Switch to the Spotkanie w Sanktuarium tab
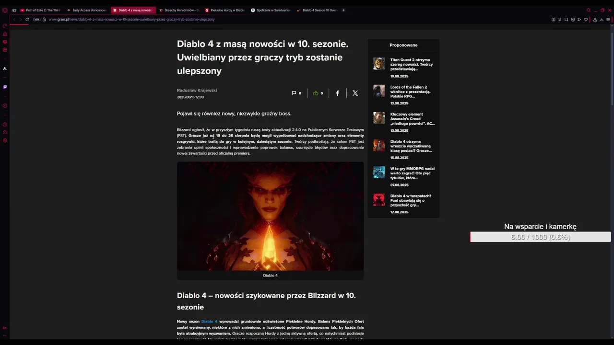The width and height of the screenshot is (614, 345). 271,10
